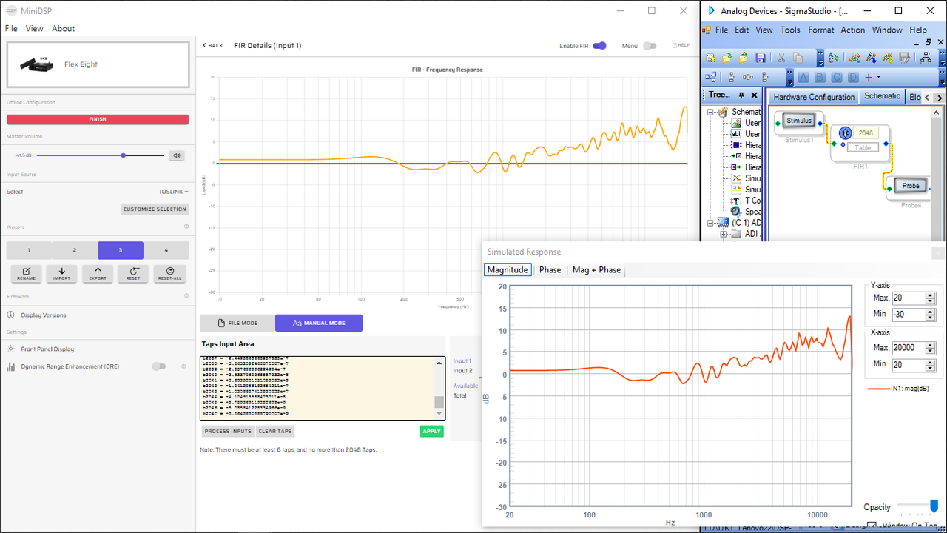
Task: Click the Reset-All presets button
Action: (x=170, y=274)
